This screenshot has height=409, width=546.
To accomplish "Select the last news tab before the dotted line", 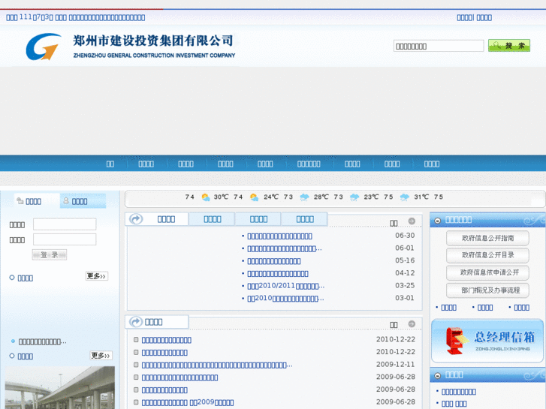I will coord(304,219).
